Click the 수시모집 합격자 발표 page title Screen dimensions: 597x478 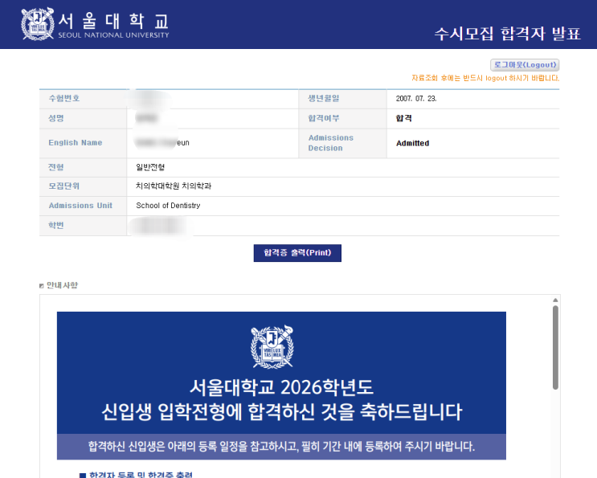pyautogui.click(x=508, y=34)
